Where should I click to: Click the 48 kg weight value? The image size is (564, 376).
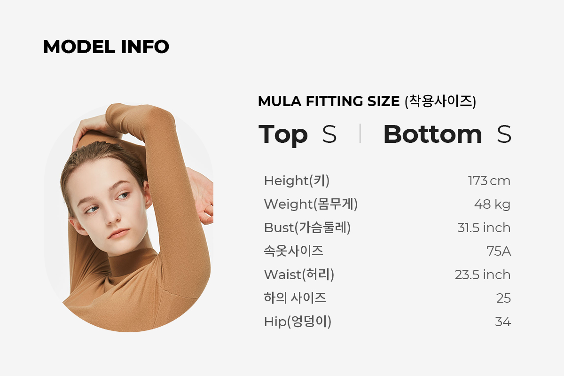click(492, 204)
